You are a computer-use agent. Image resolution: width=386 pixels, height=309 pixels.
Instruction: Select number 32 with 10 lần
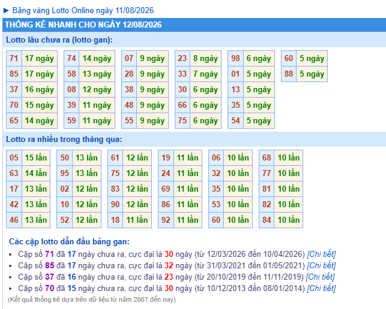216,174
